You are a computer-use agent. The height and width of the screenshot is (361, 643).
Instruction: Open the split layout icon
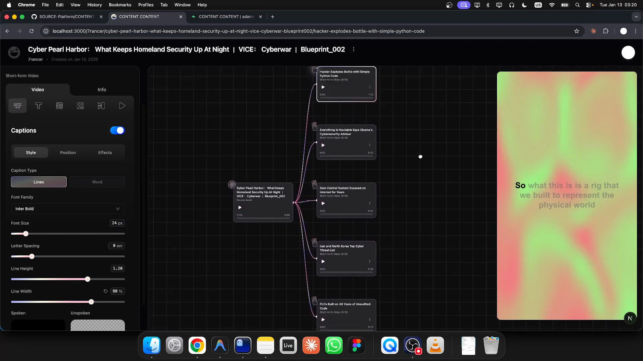click(x=101, y=106)
